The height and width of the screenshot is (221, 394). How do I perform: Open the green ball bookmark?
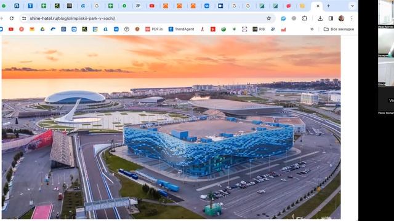click(223, 29)
